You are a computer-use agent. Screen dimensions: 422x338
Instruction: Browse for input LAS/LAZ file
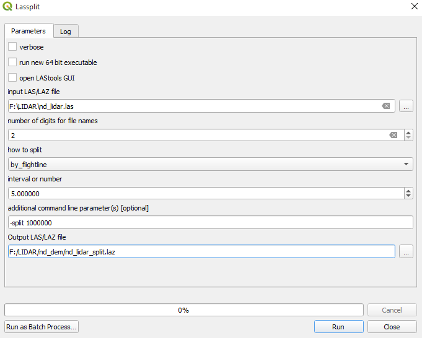[x=406, y=106]
